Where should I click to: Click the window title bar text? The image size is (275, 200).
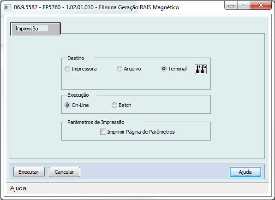tap(96, 7)
